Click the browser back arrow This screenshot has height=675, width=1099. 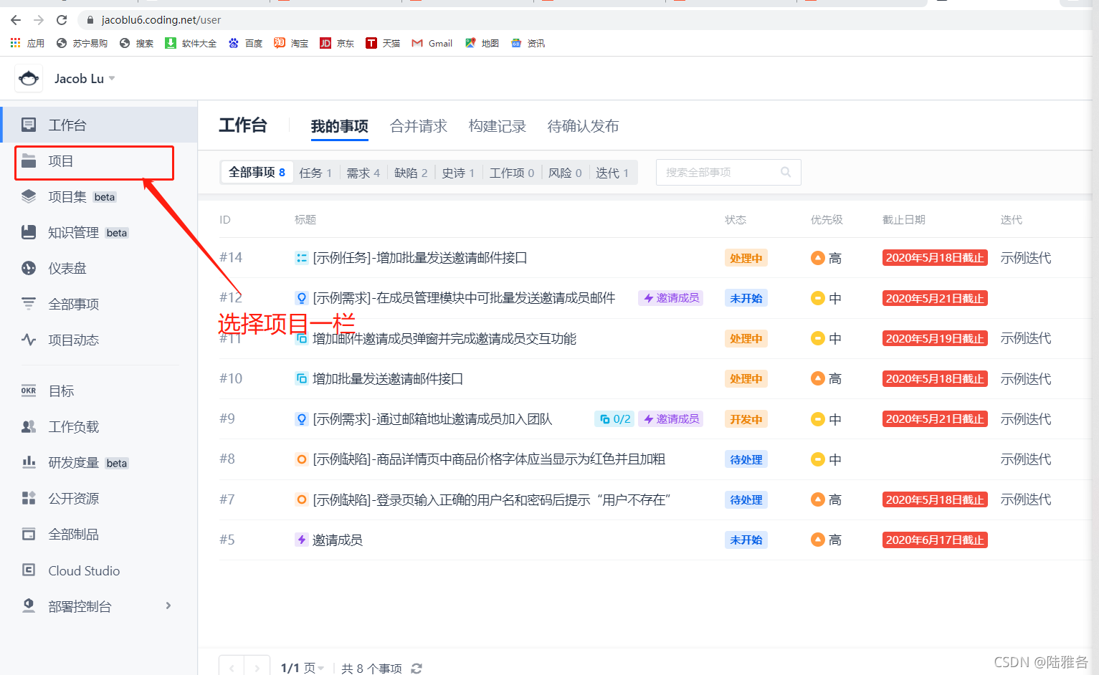coord(16,20)
